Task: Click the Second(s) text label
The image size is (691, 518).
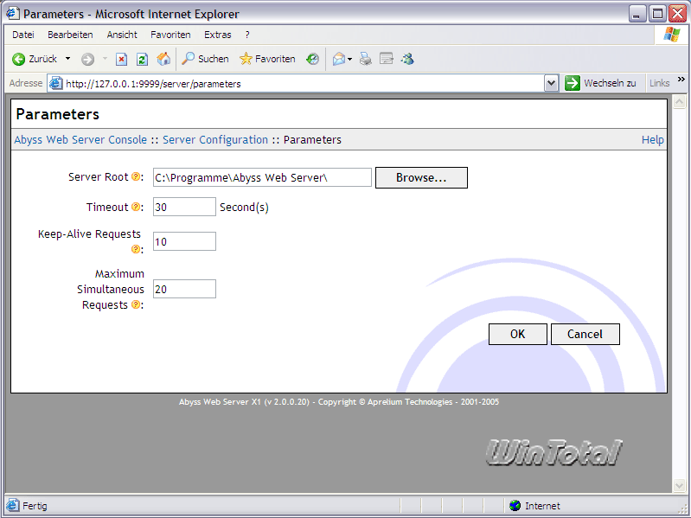Action: (x=244, y=207)
